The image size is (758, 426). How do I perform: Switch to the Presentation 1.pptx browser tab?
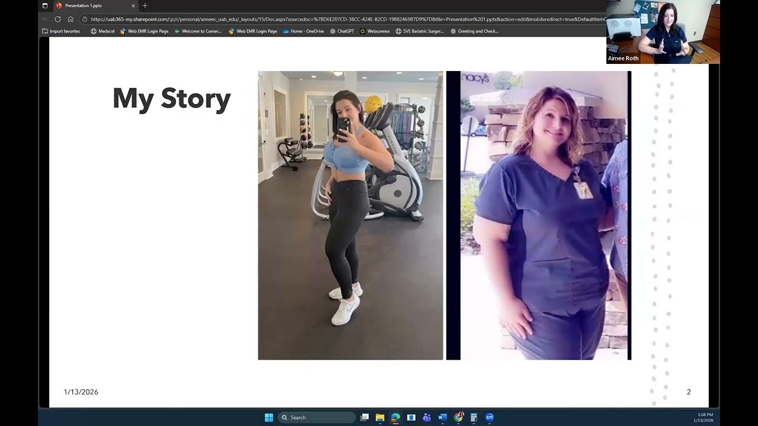[x=95, y=6]
